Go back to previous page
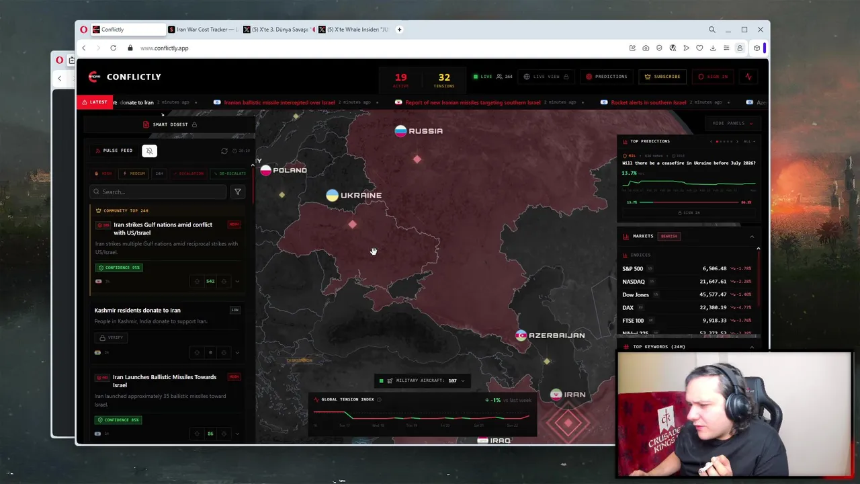860x484 pixels. (84, 48)
